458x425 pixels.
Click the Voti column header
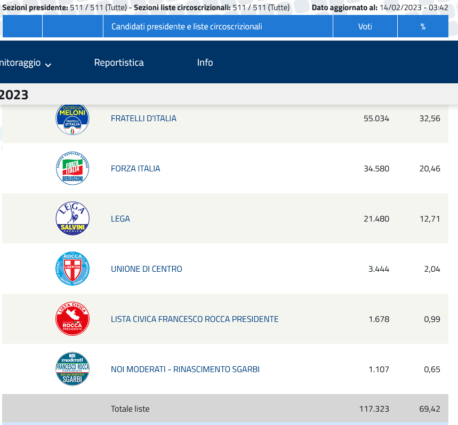pyautogui.click(x=365, y=27)
